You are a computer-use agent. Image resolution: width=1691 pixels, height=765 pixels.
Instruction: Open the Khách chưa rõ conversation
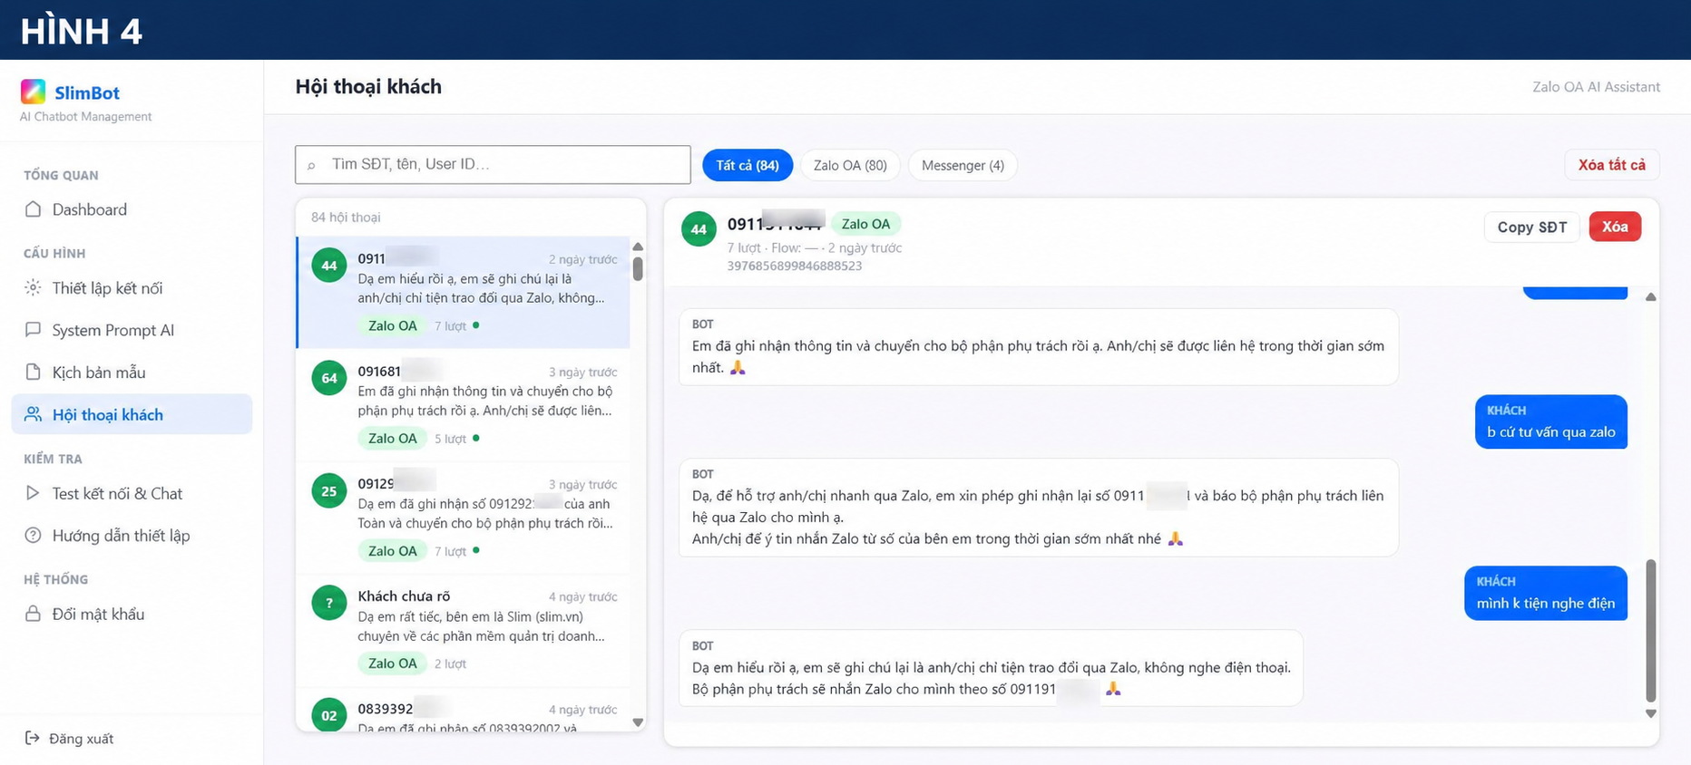click(464, 630)
